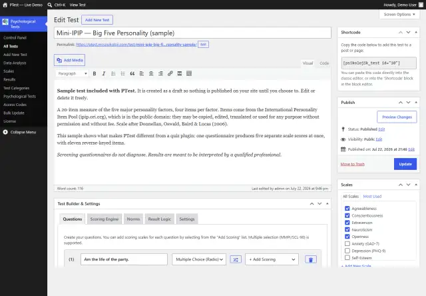
Task: Switch to the Norms tab
Action: [x=133, y=219]
